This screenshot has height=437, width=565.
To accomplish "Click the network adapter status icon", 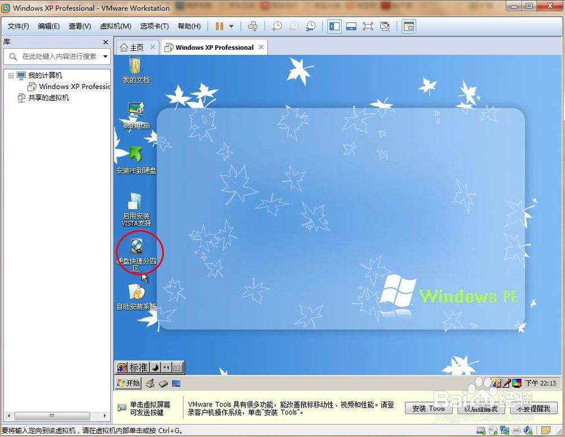I will (x=505, y=430).
